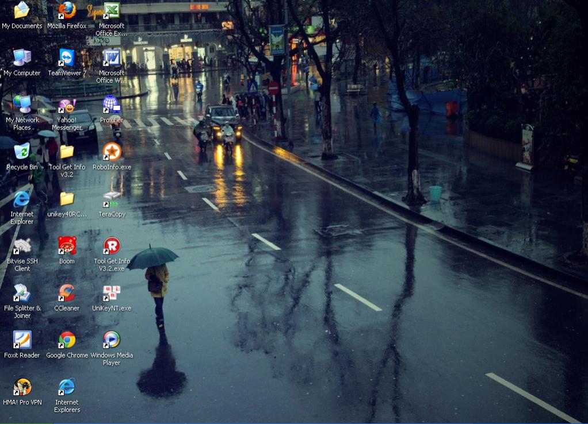This screenshot has width=588, height=424.
Task: Click the CCleaner shortcut icon
Action: tap(67, 294)
